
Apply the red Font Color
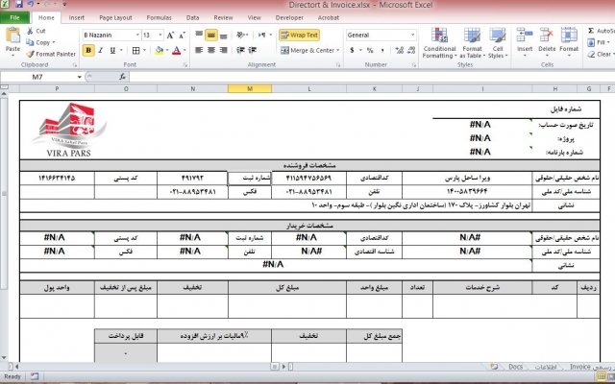click(176, 50)
